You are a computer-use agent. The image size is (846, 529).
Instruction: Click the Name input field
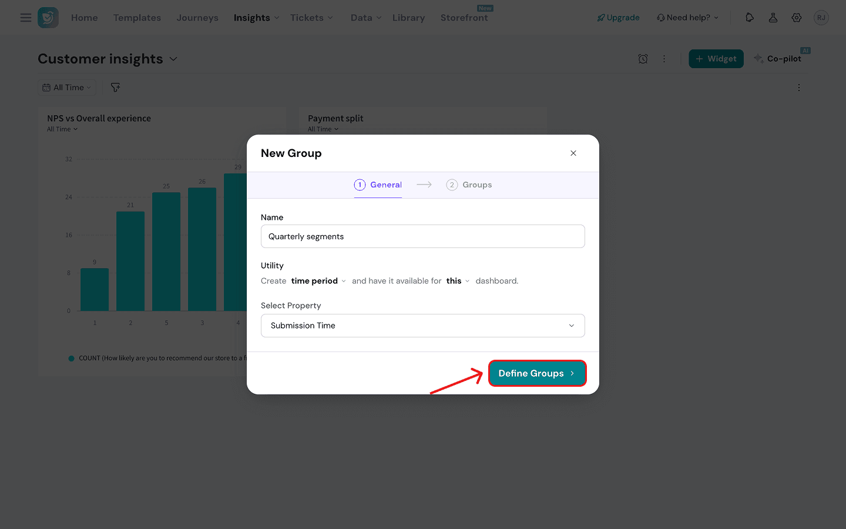(423, 236)
